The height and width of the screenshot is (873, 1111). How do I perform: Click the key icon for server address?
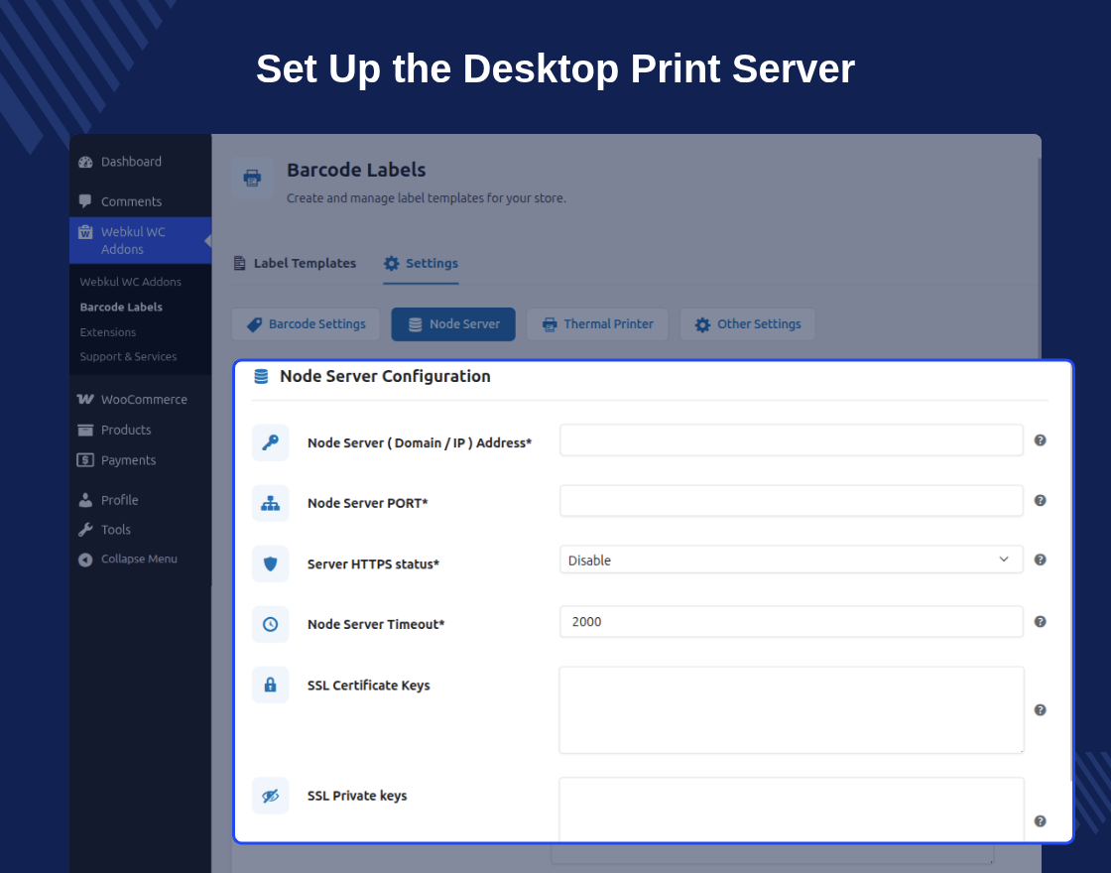pos(270,442)
